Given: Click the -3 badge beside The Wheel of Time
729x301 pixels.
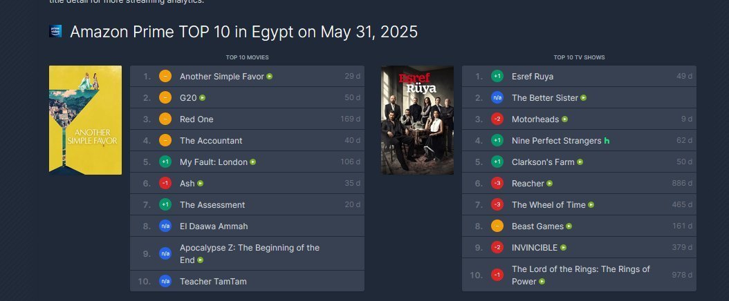Looking at the screenshot, I should [497, 204].
